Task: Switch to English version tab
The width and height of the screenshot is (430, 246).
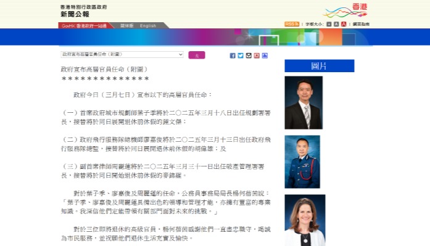Action: [148, 26]
